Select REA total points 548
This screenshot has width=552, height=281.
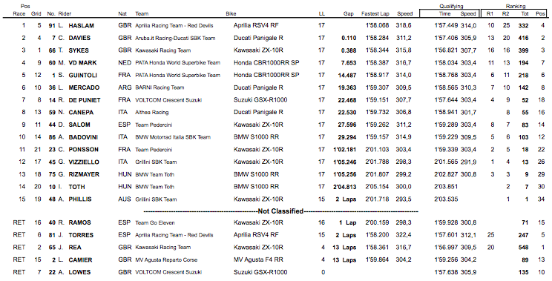click(x=524, y=248)
